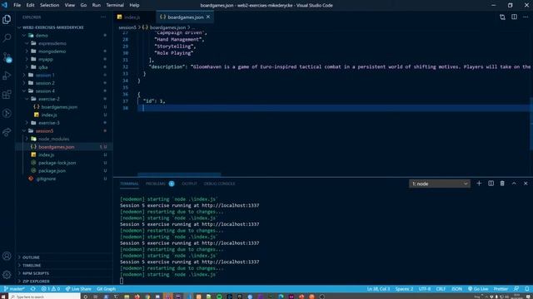Image resolution: width=533 pixels, height=299 pixels.
Task: Open the Terminal menu
Action: click(x=115, y=5)
